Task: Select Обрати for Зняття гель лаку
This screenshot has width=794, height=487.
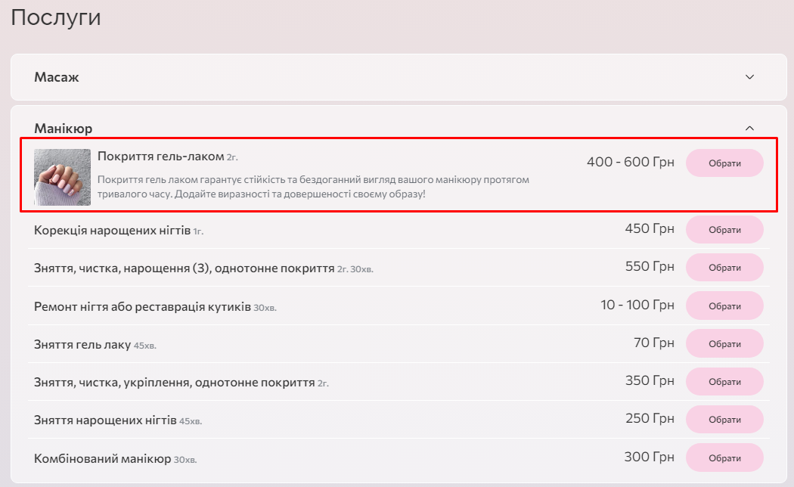Action: pyautogui.click(x=724, y=344)
